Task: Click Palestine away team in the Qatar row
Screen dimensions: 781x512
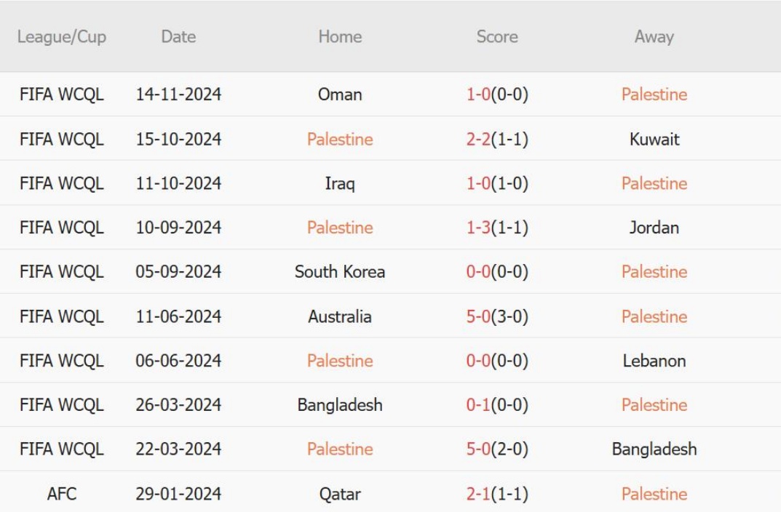Action: 654,494
